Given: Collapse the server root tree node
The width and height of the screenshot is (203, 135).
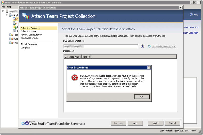Looking at the screenshot, I should tap(3, 11).
